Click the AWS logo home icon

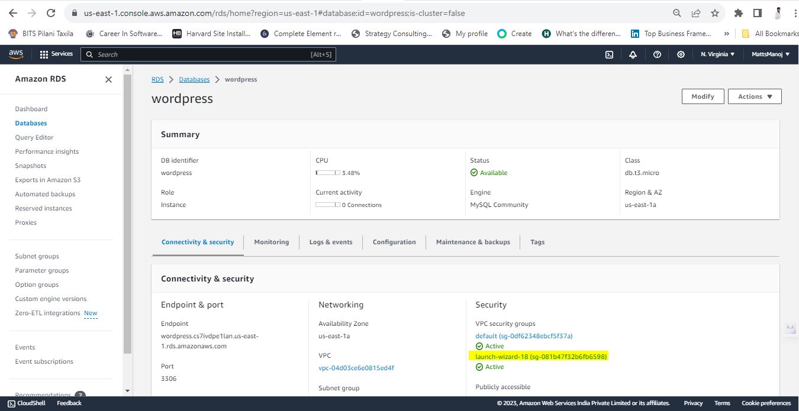(16, 54)
